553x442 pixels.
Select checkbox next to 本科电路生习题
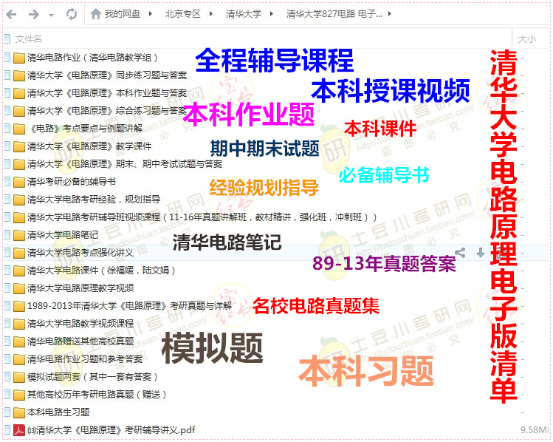tap(6, 412)
